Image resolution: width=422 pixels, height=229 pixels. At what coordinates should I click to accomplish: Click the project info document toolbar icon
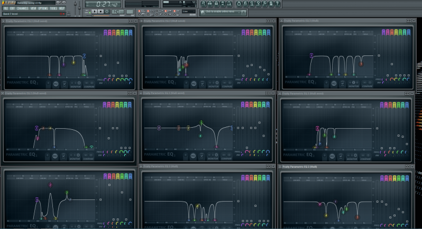click(271, 4)
